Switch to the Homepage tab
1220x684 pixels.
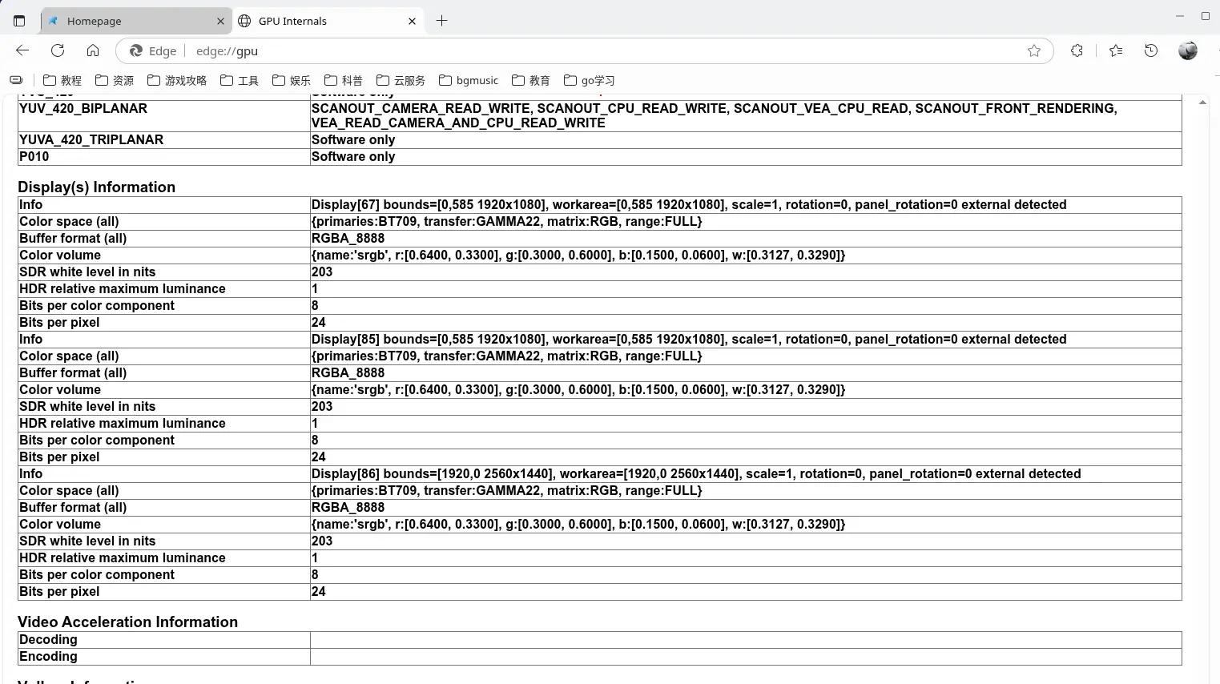pos(128,21)
